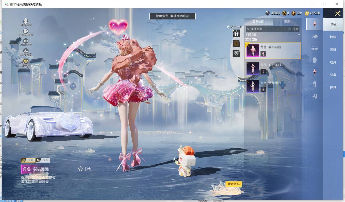
Task: Click the 使用角色-樱桃泡泡成功 notification
Action: tap(172, 16)
